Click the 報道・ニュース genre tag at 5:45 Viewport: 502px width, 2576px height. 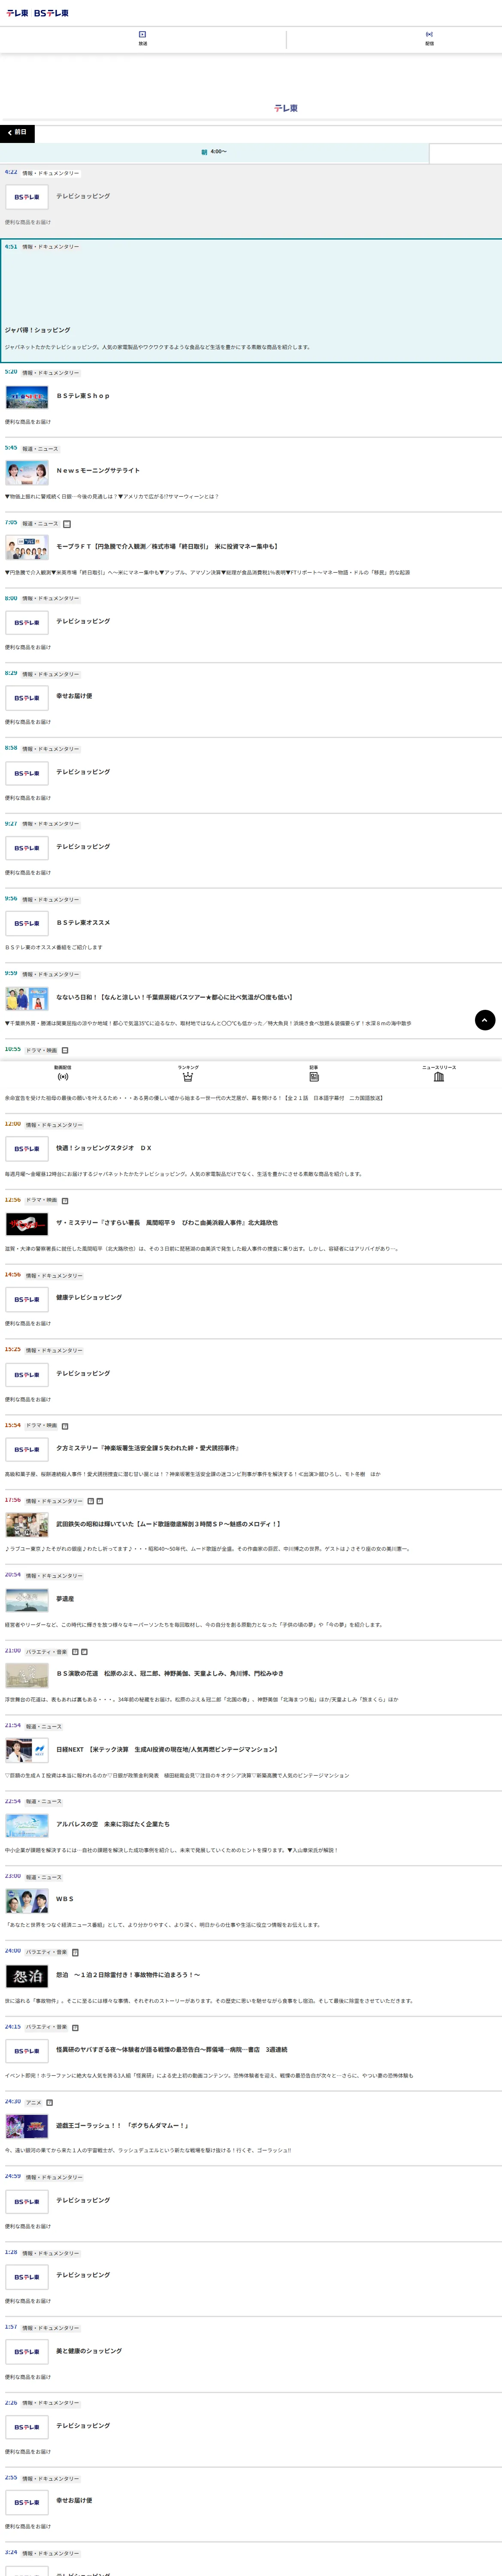[x=41, y=449]
